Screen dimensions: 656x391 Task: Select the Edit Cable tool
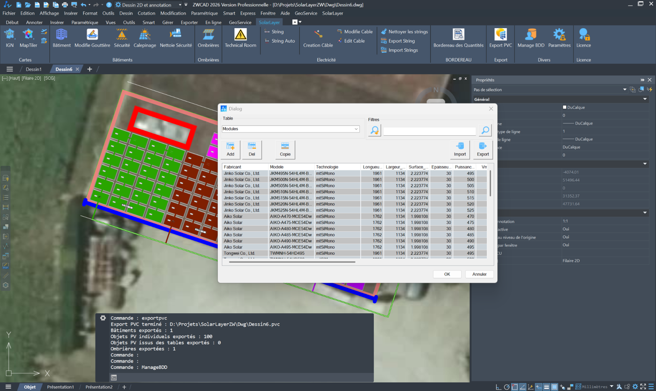[x=350, y=41]
